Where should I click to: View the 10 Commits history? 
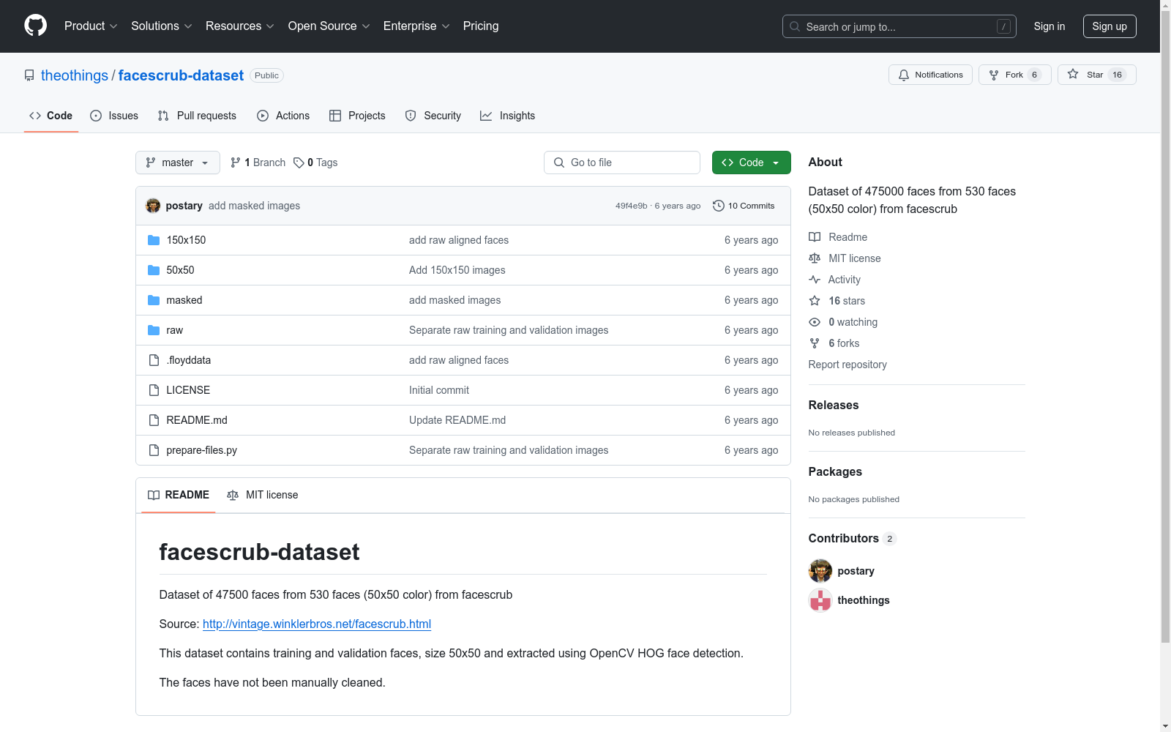click(x=744, y=206)
